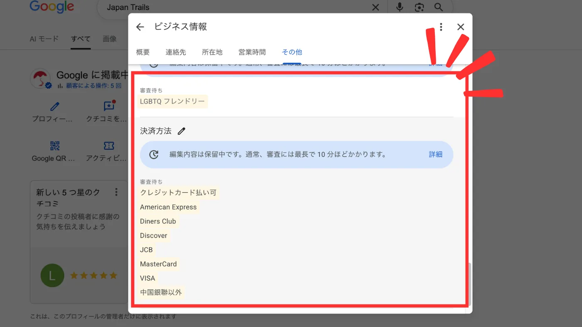This screenshot has height=327, width=582.
Task: Go back using the arrow in ビジネス情報 dialog
Action: (140, 27)
